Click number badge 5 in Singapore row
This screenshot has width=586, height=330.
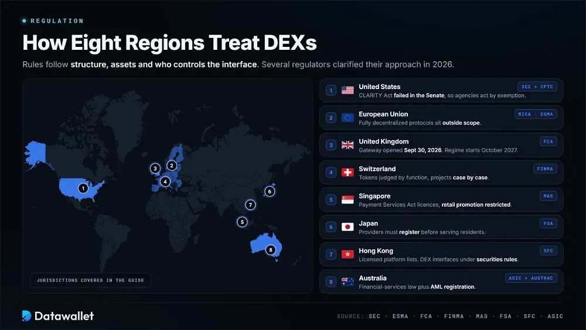(x=331, y=199)
